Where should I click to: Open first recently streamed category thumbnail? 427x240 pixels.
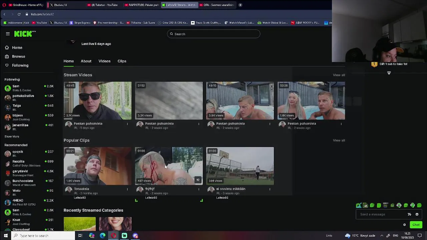80,224
